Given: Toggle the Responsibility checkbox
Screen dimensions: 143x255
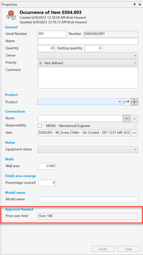Looking at the screenshot, I should (x=40, y=126).
